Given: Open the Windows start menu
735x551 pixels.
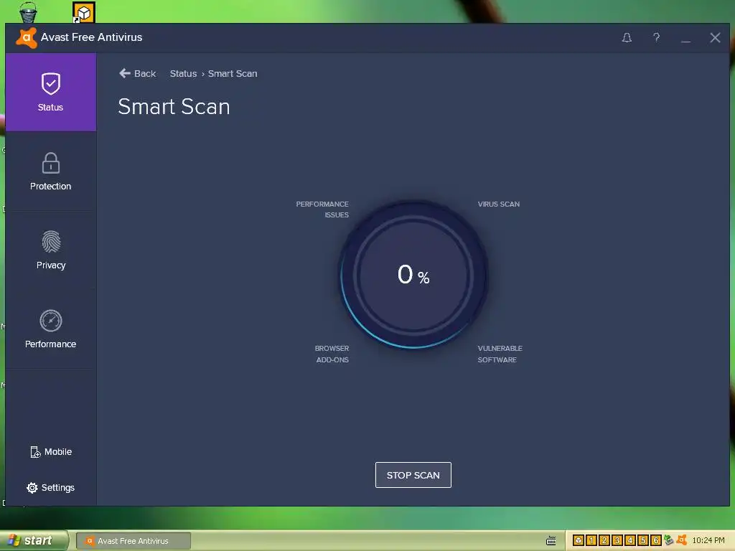Looking at the screenshot, I should tap(34, 541).
